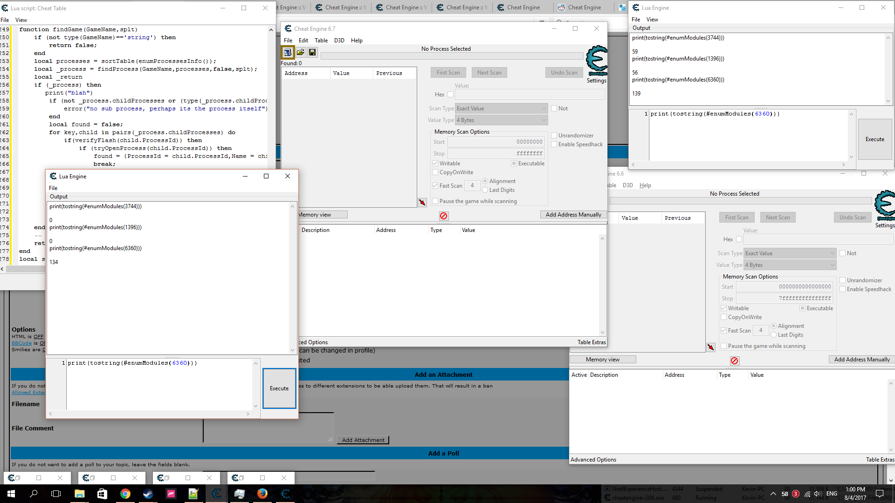This screenshot has width=895, height=503.
Task: Click the Memory view button in Cheat Engine
Action: [x=314, y=214]
